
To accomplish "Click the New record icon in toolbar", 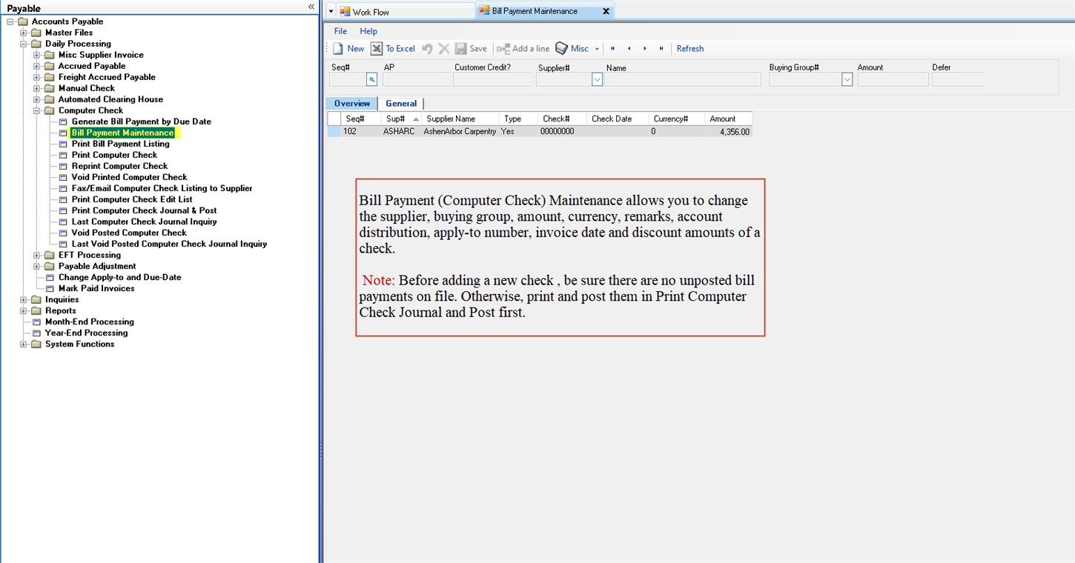I will point(339,49).
